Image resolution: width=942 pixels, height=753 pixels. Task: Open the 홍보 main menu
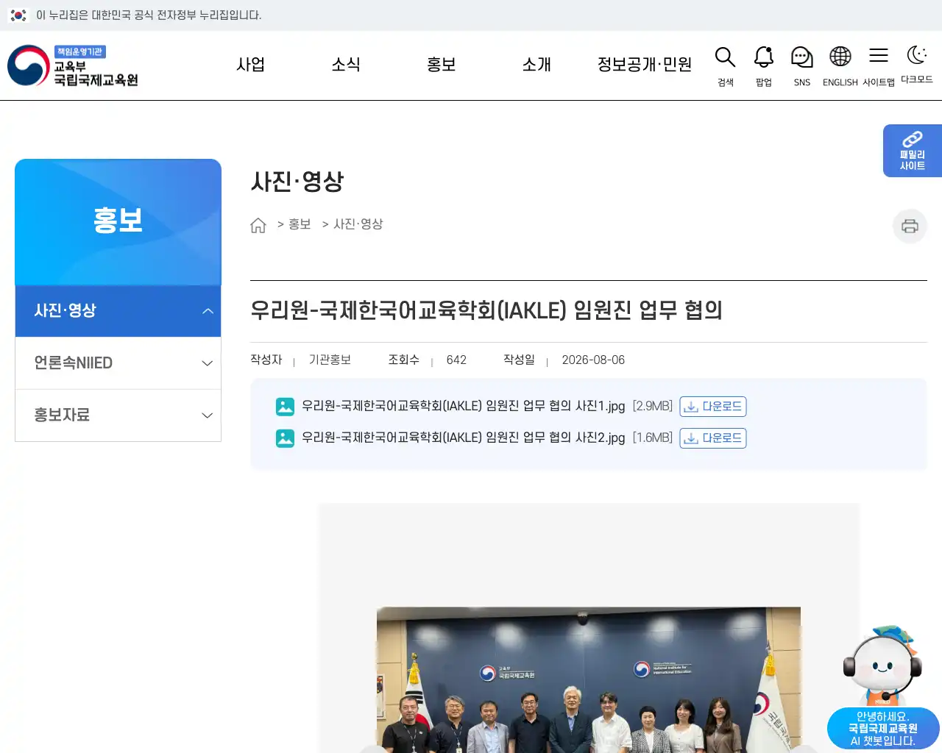pos(442,65)
